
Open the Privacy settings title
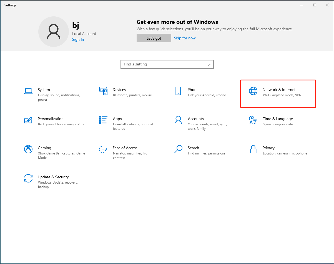pos(269,148)
